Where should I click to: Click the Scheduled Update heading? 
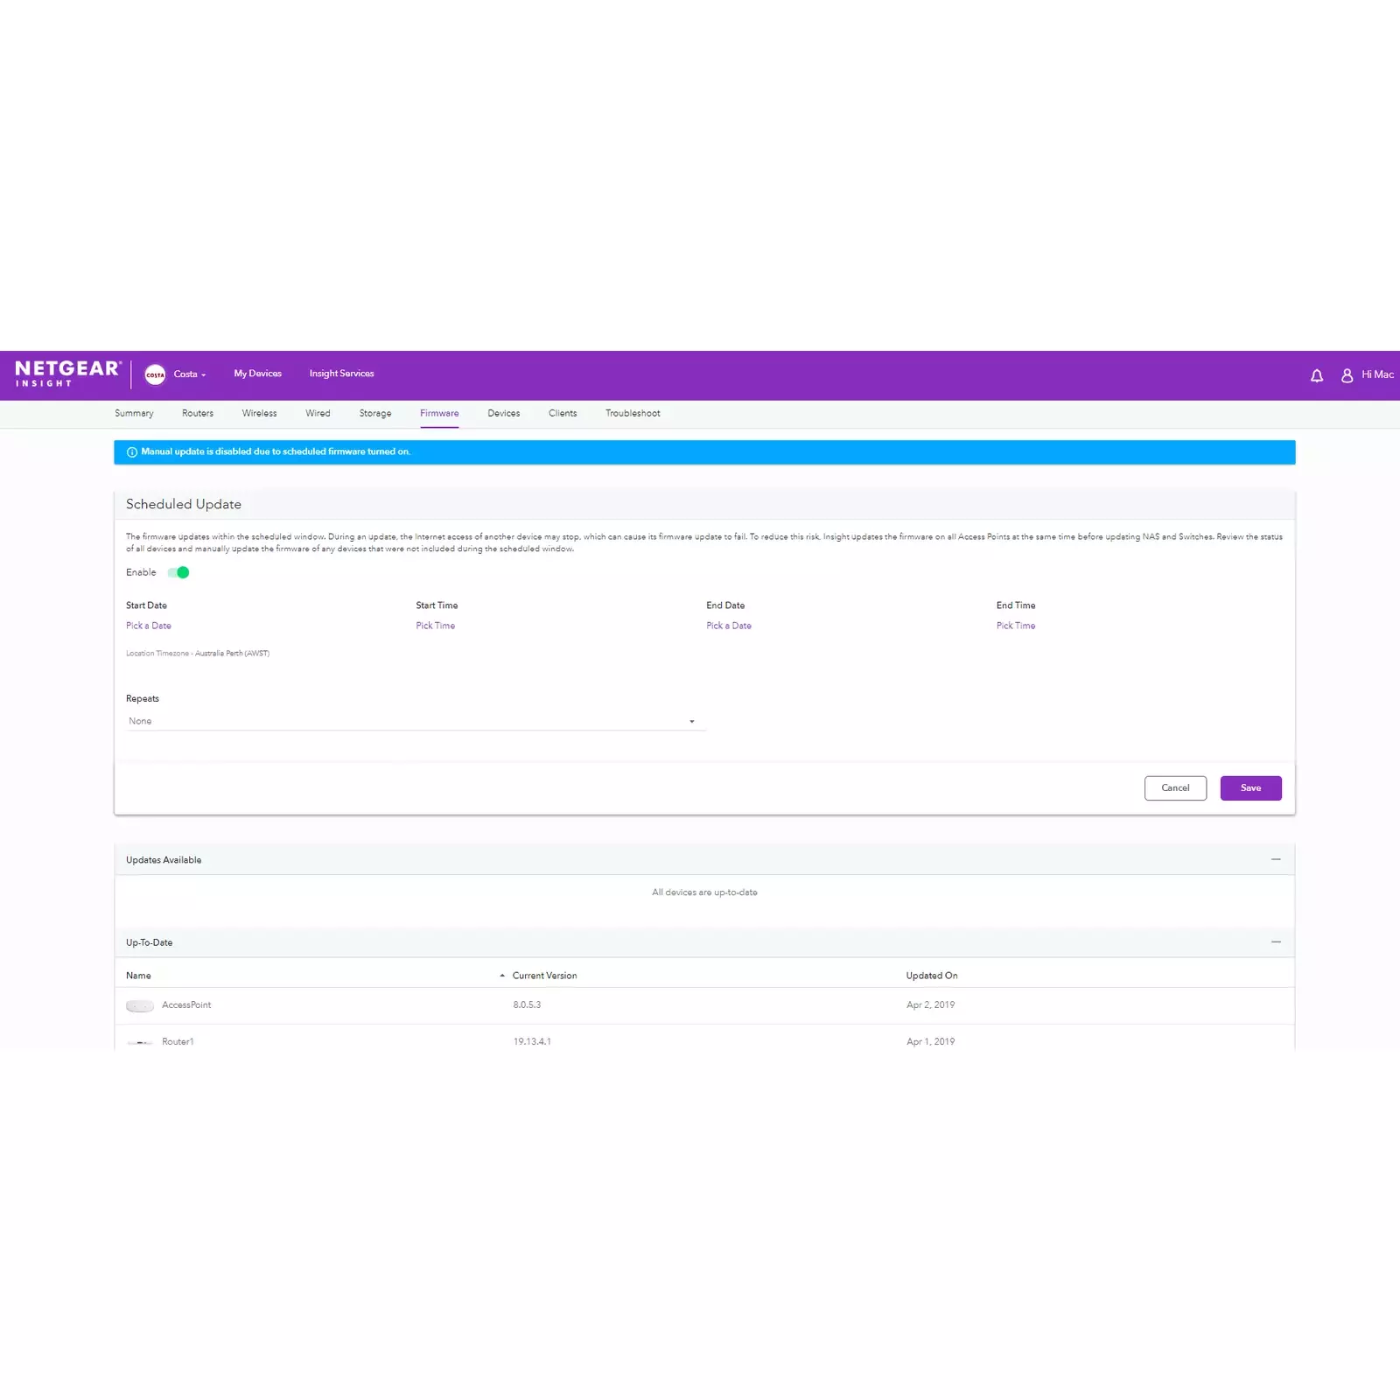184,505
